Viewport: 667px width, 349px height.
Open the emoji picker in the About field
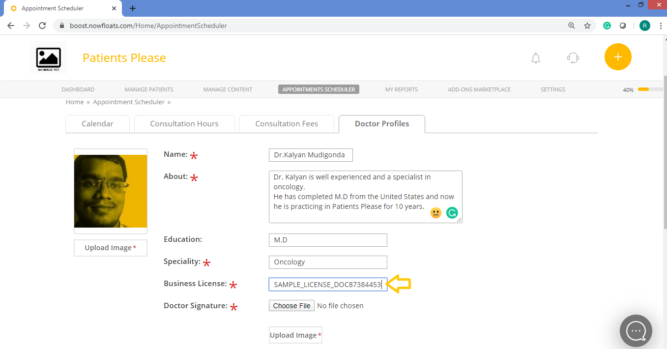(x=435, y=212)
